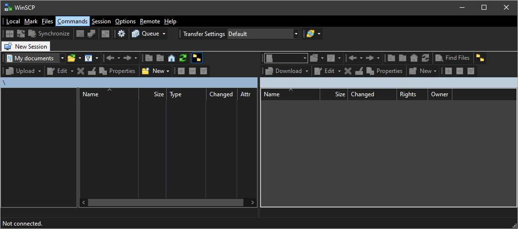Viewport: 518px width, 229px height.
Task: Refresh the local panel with green arrows
Action: coord(183,58)
